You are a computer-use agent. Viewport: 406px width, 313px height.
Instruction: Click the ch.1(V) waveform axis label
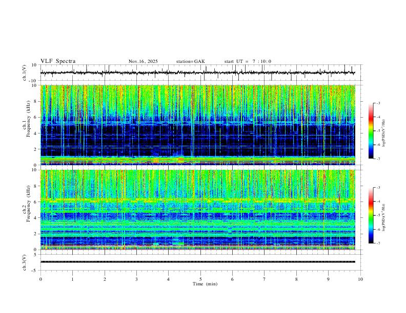pos(25,73)
